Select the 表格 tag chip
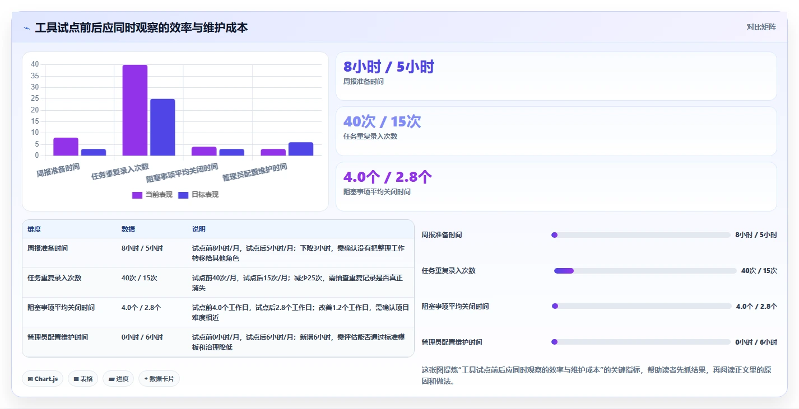This screenshot has width=799, height=409. coord(83,379)
